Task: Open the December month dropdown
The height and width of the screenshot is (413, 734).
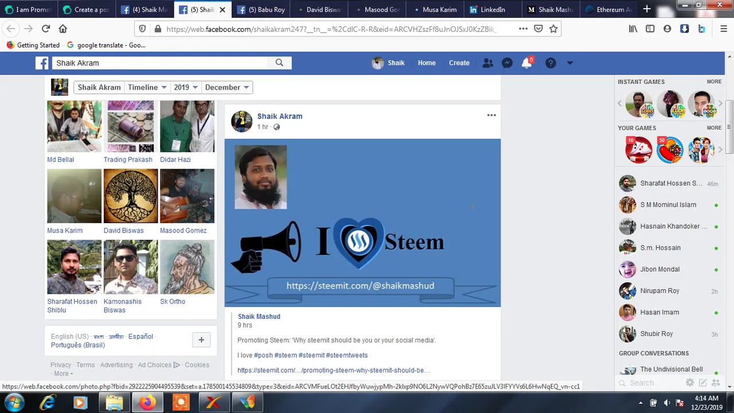Action: [227, 87]
